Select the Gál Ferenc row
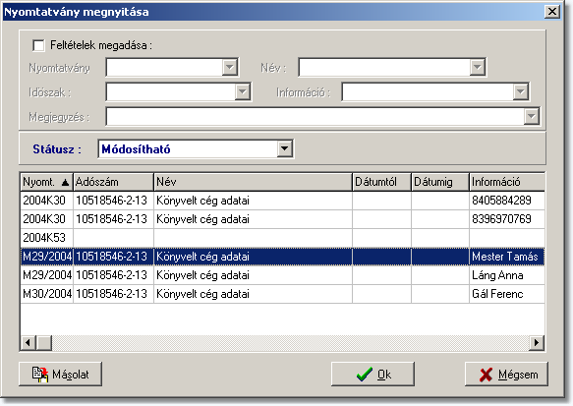573x406 pixels. 282,294
